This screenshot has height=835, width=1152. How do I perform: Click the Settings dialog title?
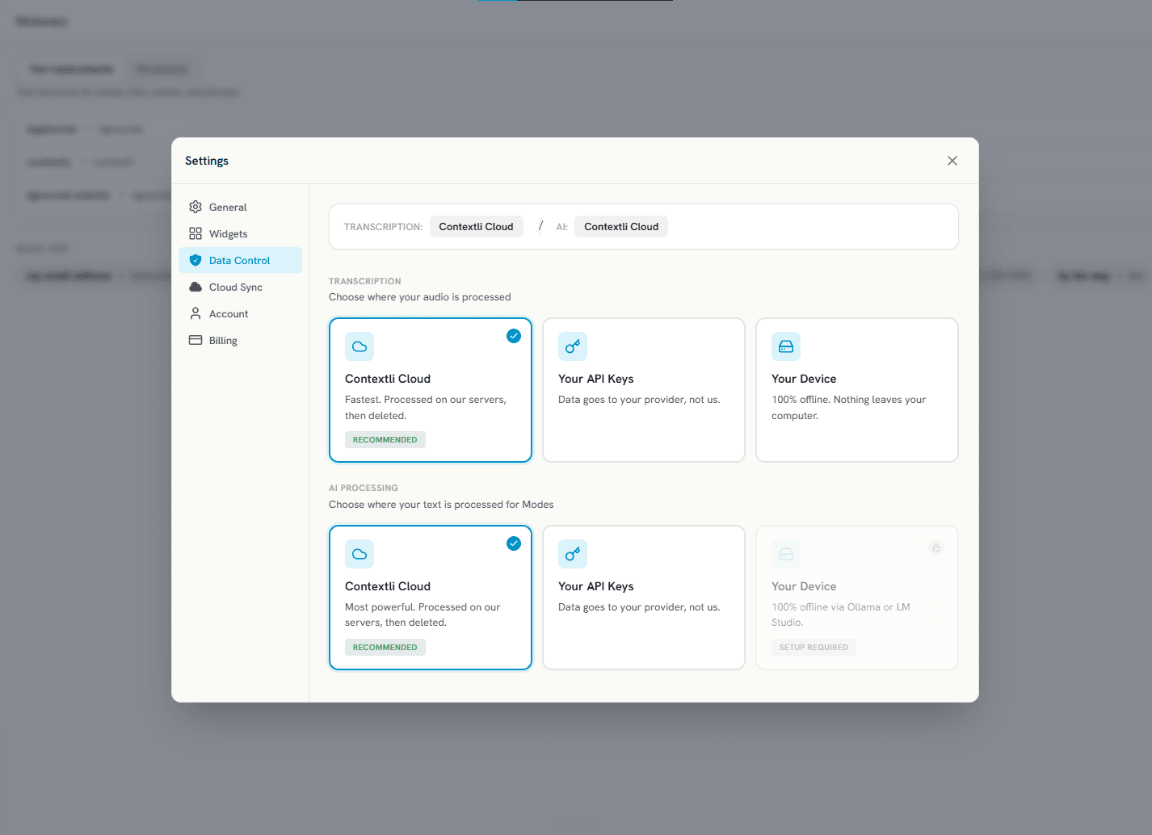pyautogui.click(x=207, y=161)
